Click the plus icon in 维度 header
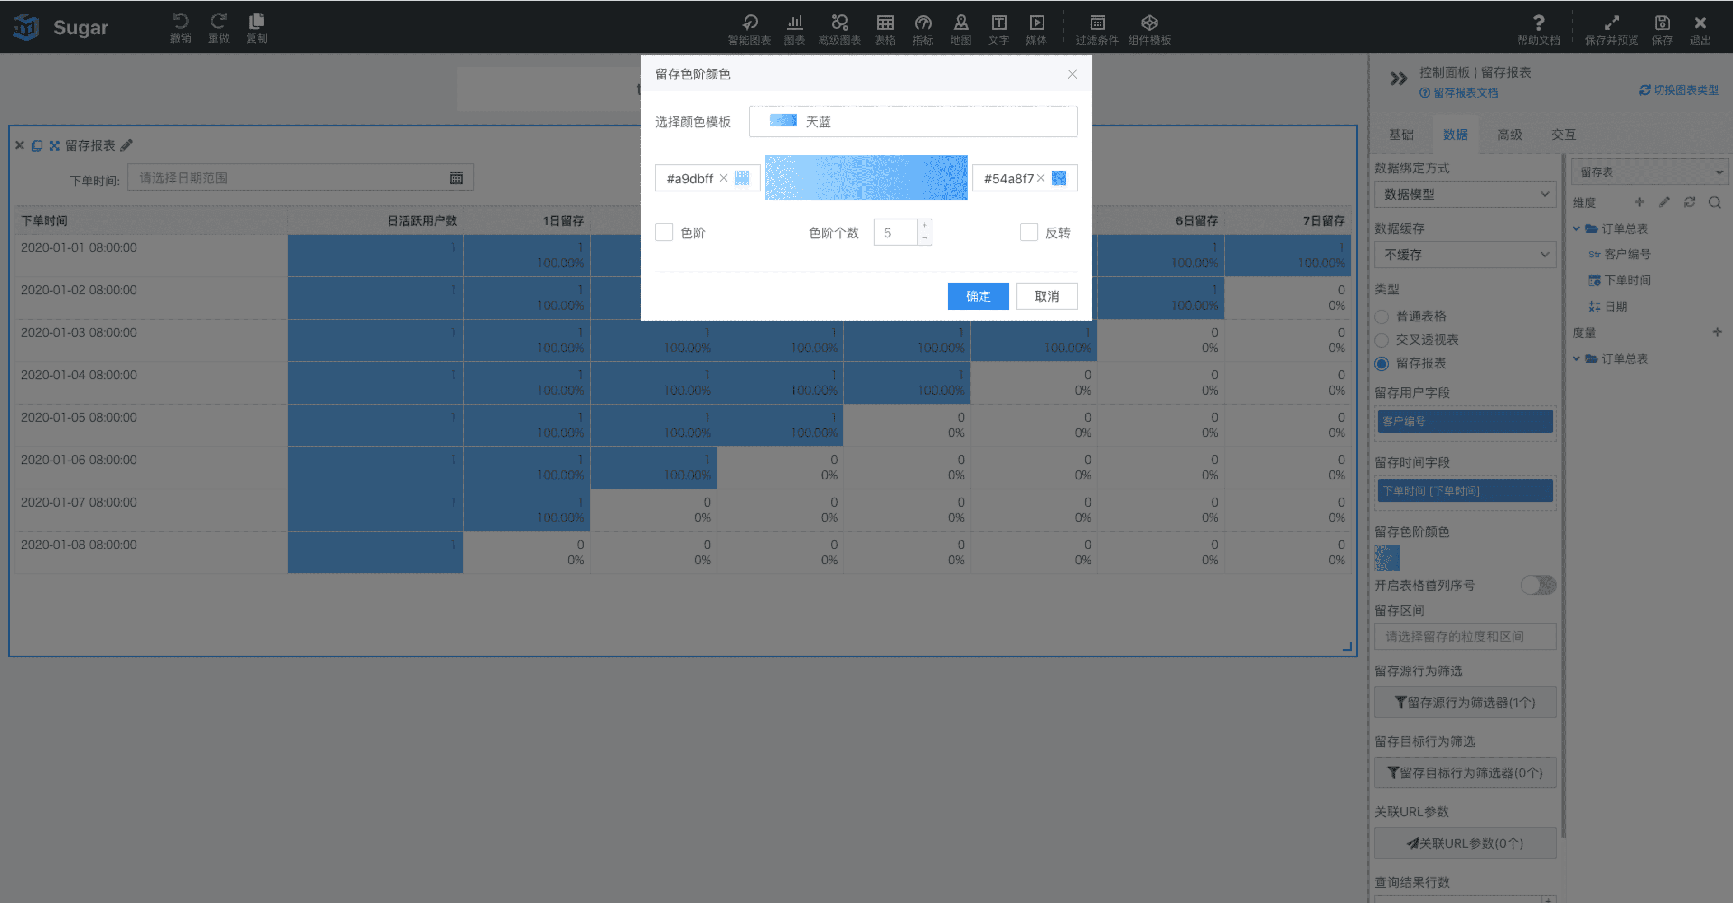Image resolution: width=1733 pixels, height=903 pixels. pos(1639,202)
